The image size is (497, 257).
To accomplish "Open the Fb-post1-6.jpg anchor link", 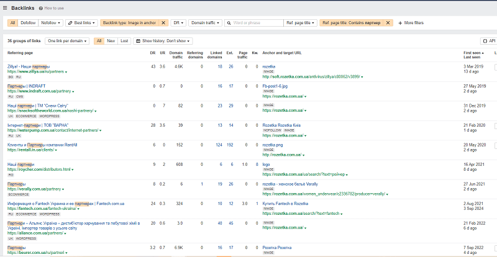I will click(275, 86).
